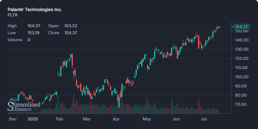Image resolution: width=258 pixels, height=129 pixels.
Task: Click the current price tag 154.37
Action: click(x=241, y=27)
